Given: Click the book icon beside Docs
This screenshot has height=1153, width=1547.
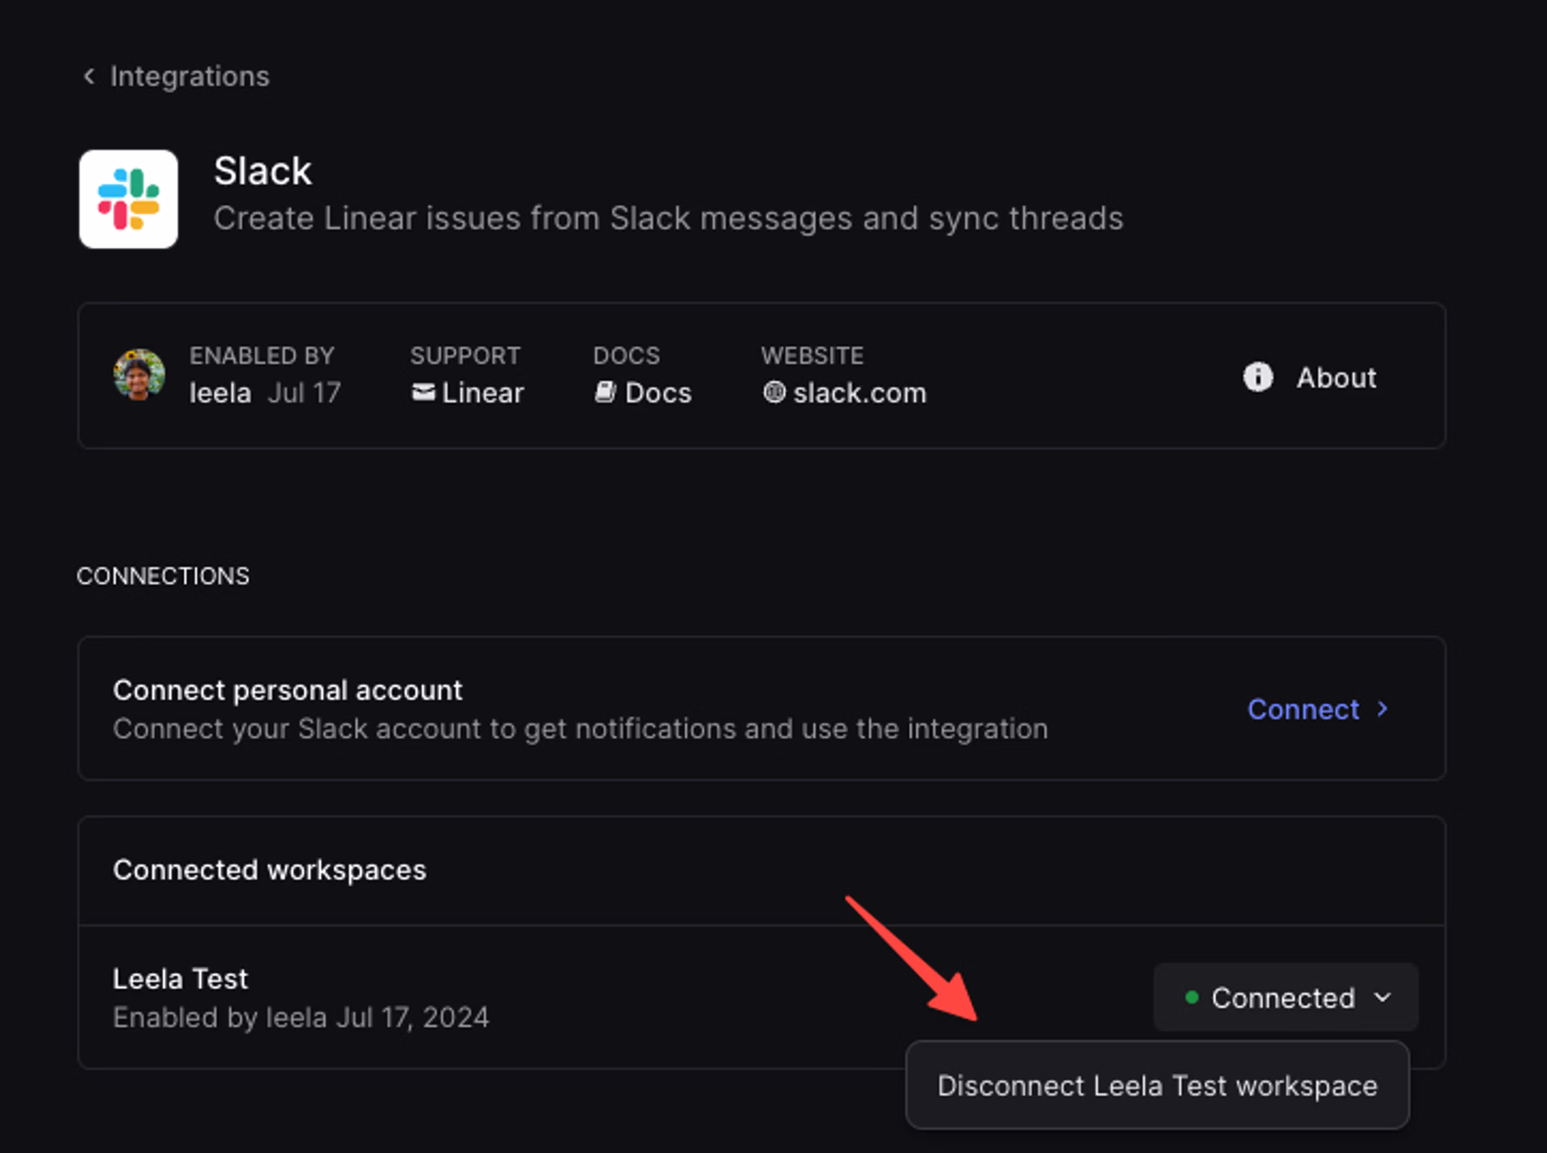Looking at the screenshot, I should 604,392.
